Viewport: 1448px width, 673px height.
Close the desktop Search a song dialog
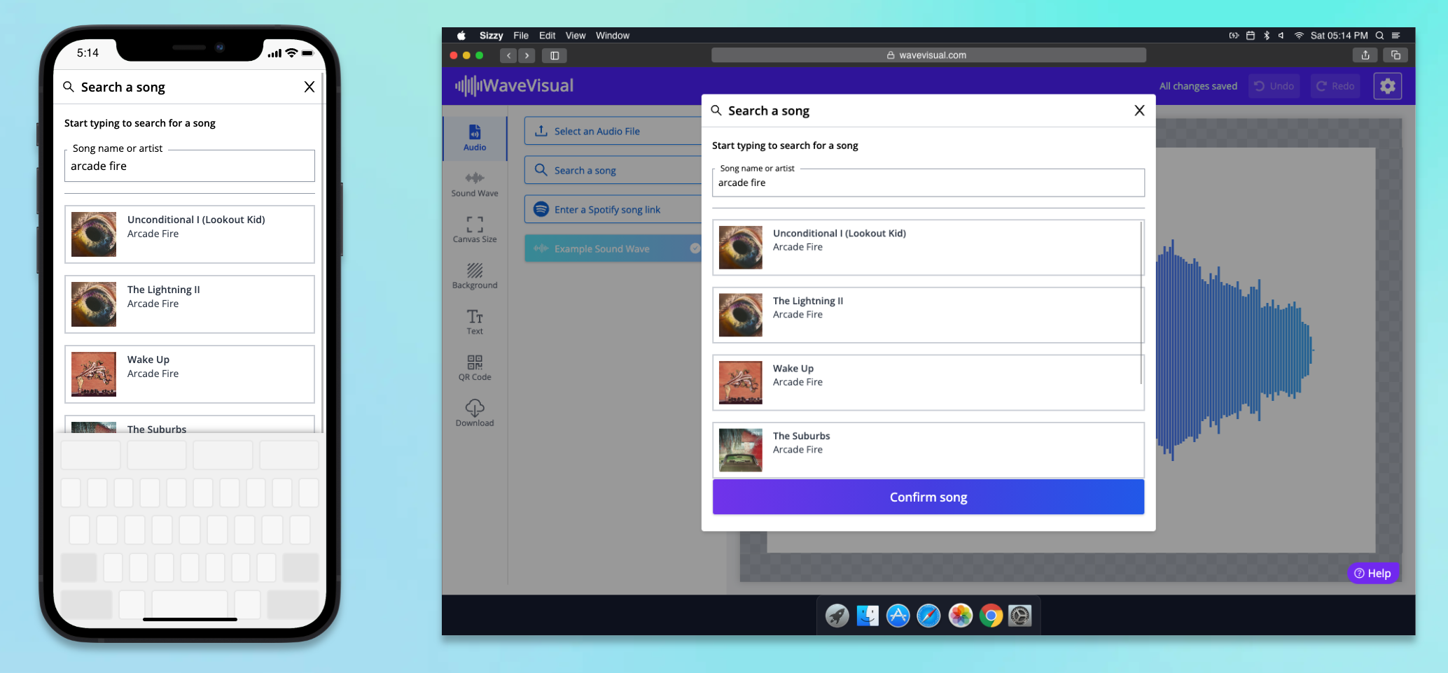(x=1139, y=111)
